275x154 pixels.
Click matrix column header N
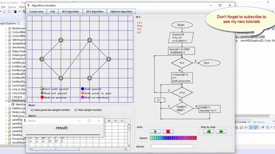tap(115, 121)
